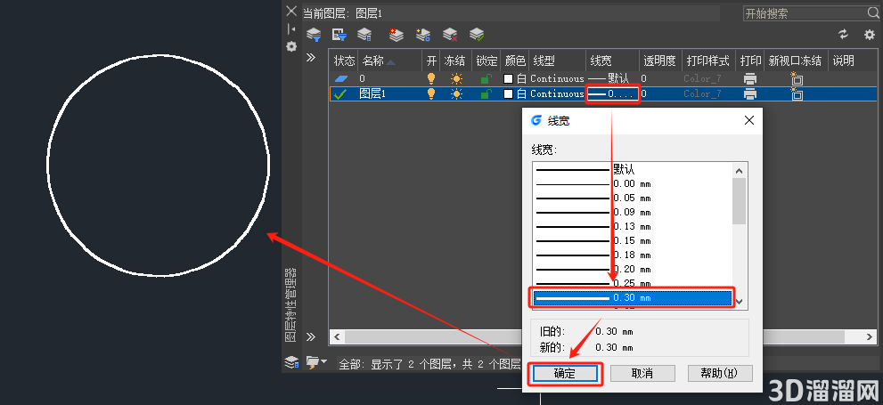Select 0.15 mm lineweight

tap(633, 240)
